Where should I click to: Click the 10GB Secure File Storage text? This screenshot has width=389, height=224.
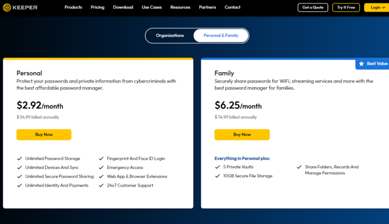click(x=247, y=176)
